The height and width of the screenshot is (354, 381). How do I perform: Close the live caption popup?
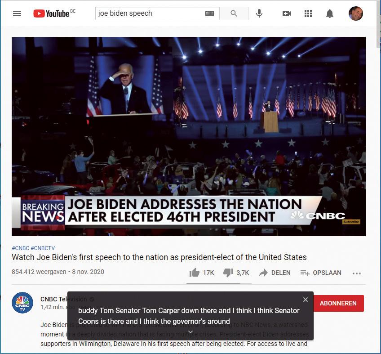306,300
